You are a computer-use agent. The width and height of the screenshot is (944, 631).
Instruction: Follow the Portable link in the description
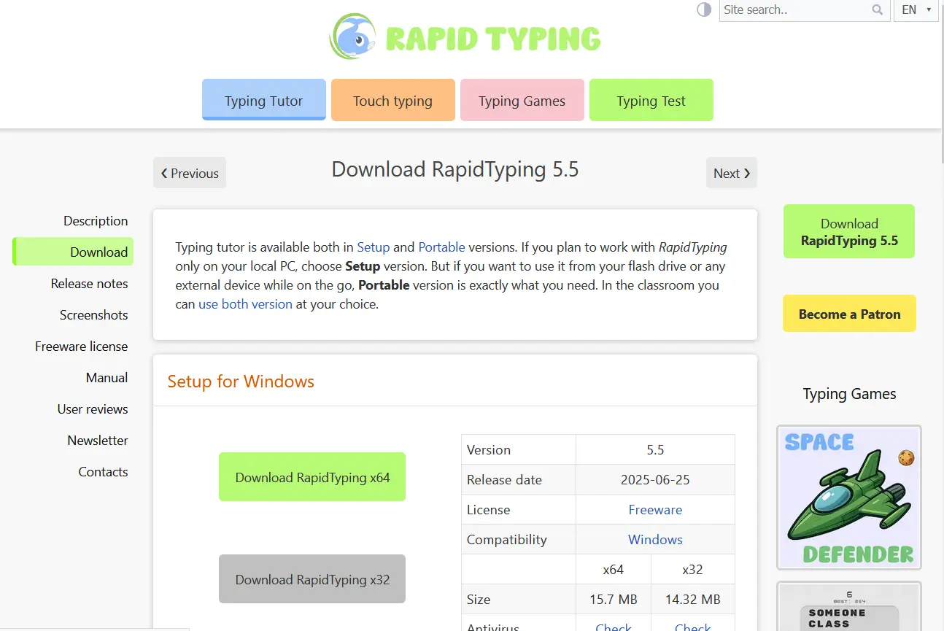(x=442, y=247)
